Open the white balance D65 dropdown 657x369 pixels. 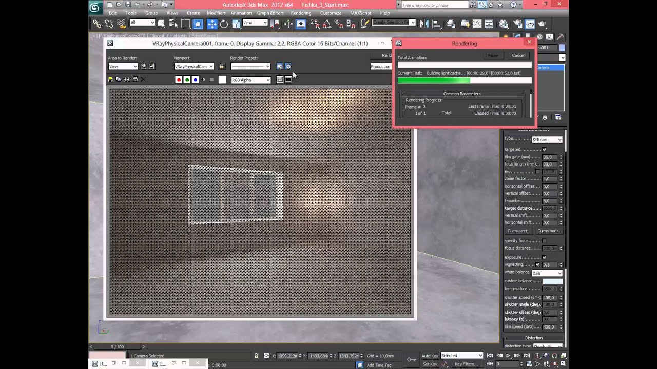(547, 273)
